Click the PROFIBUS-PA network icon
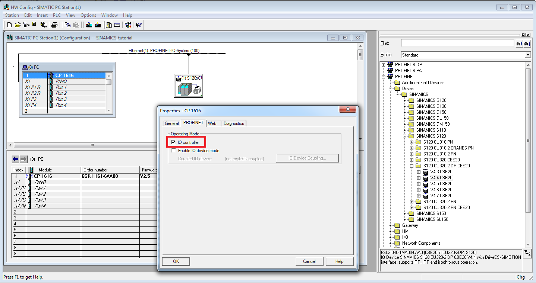The width and height of the screenshot is (536, 283). coord(391,70)
